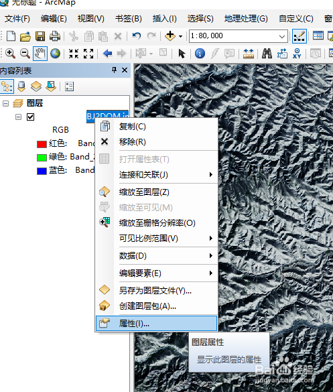Screen dimensions: 333x392
Task: Open the 编辑(E) menu
Action: click(54, 19)
